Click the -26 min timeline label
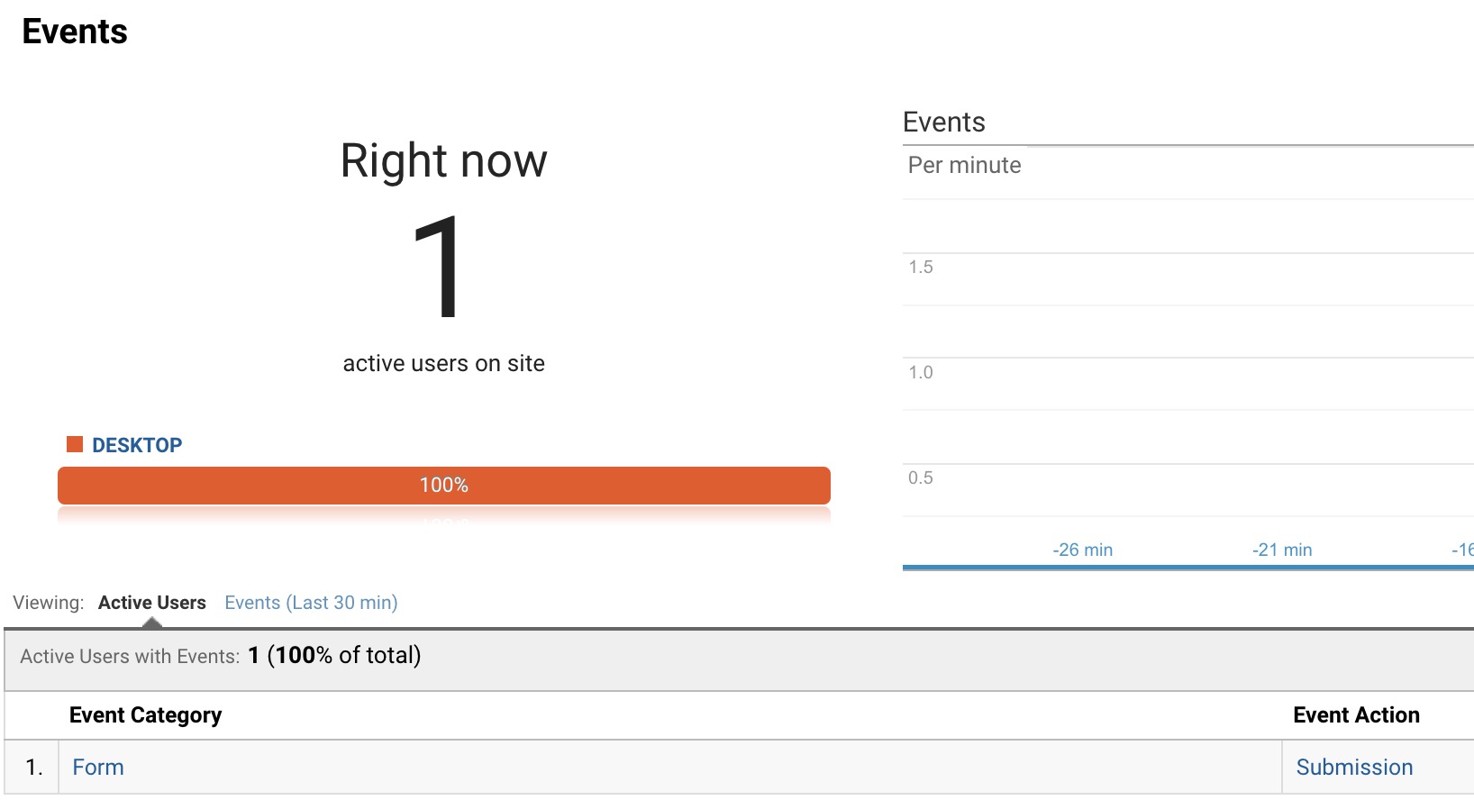Screen dimensions: 1474x800 coord(1082,550)
